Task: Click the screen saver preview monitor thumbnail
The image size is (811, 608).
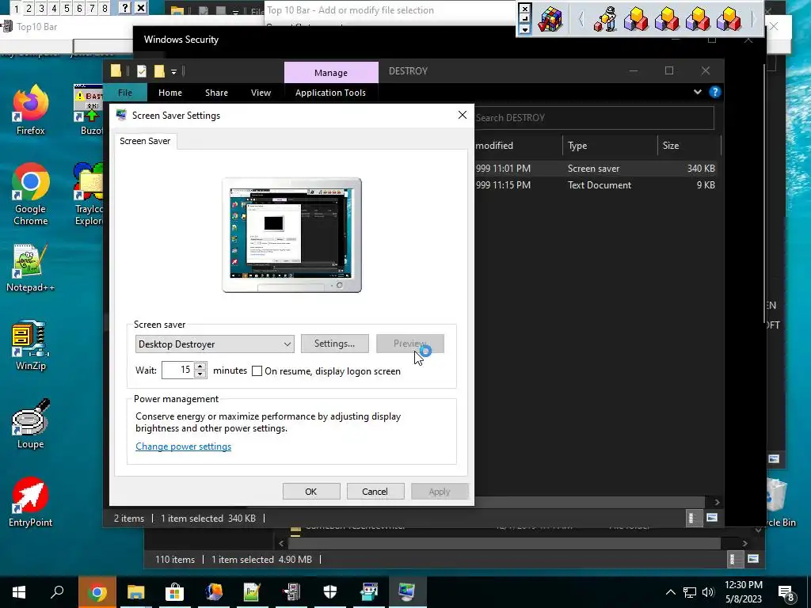Action: [x=291, y=235]
